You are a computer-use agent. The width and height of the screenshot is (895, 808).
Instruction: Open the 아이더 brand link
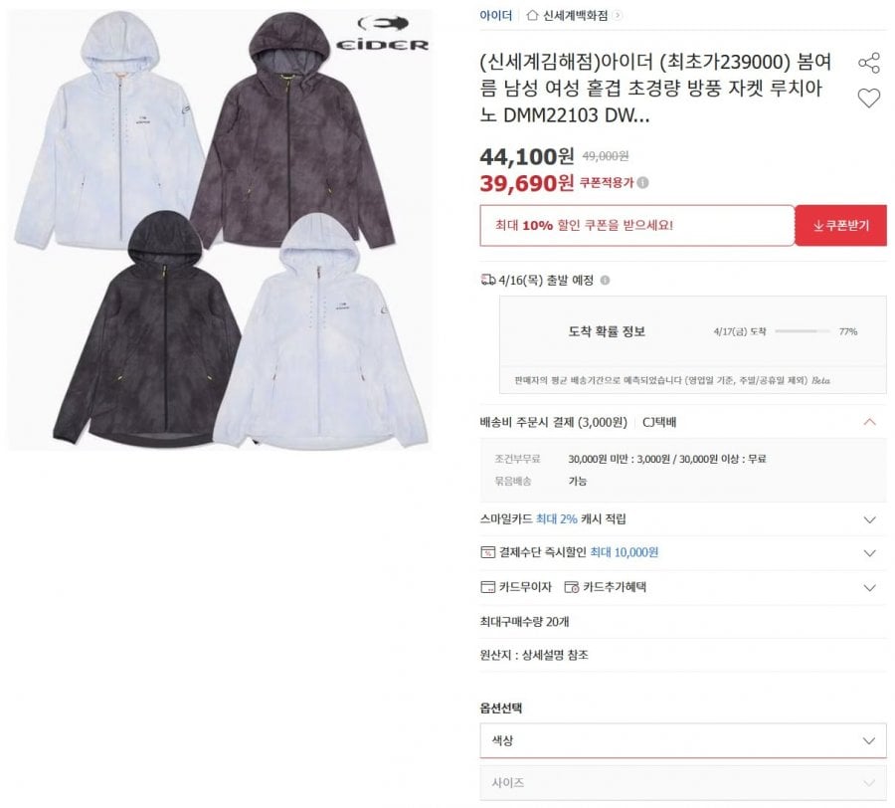pos(495,15)
